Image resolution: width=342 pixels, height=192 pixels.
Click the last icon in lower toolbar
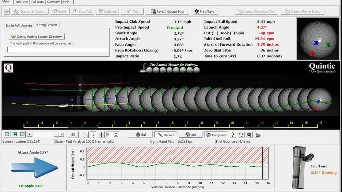tap(258, 135)
